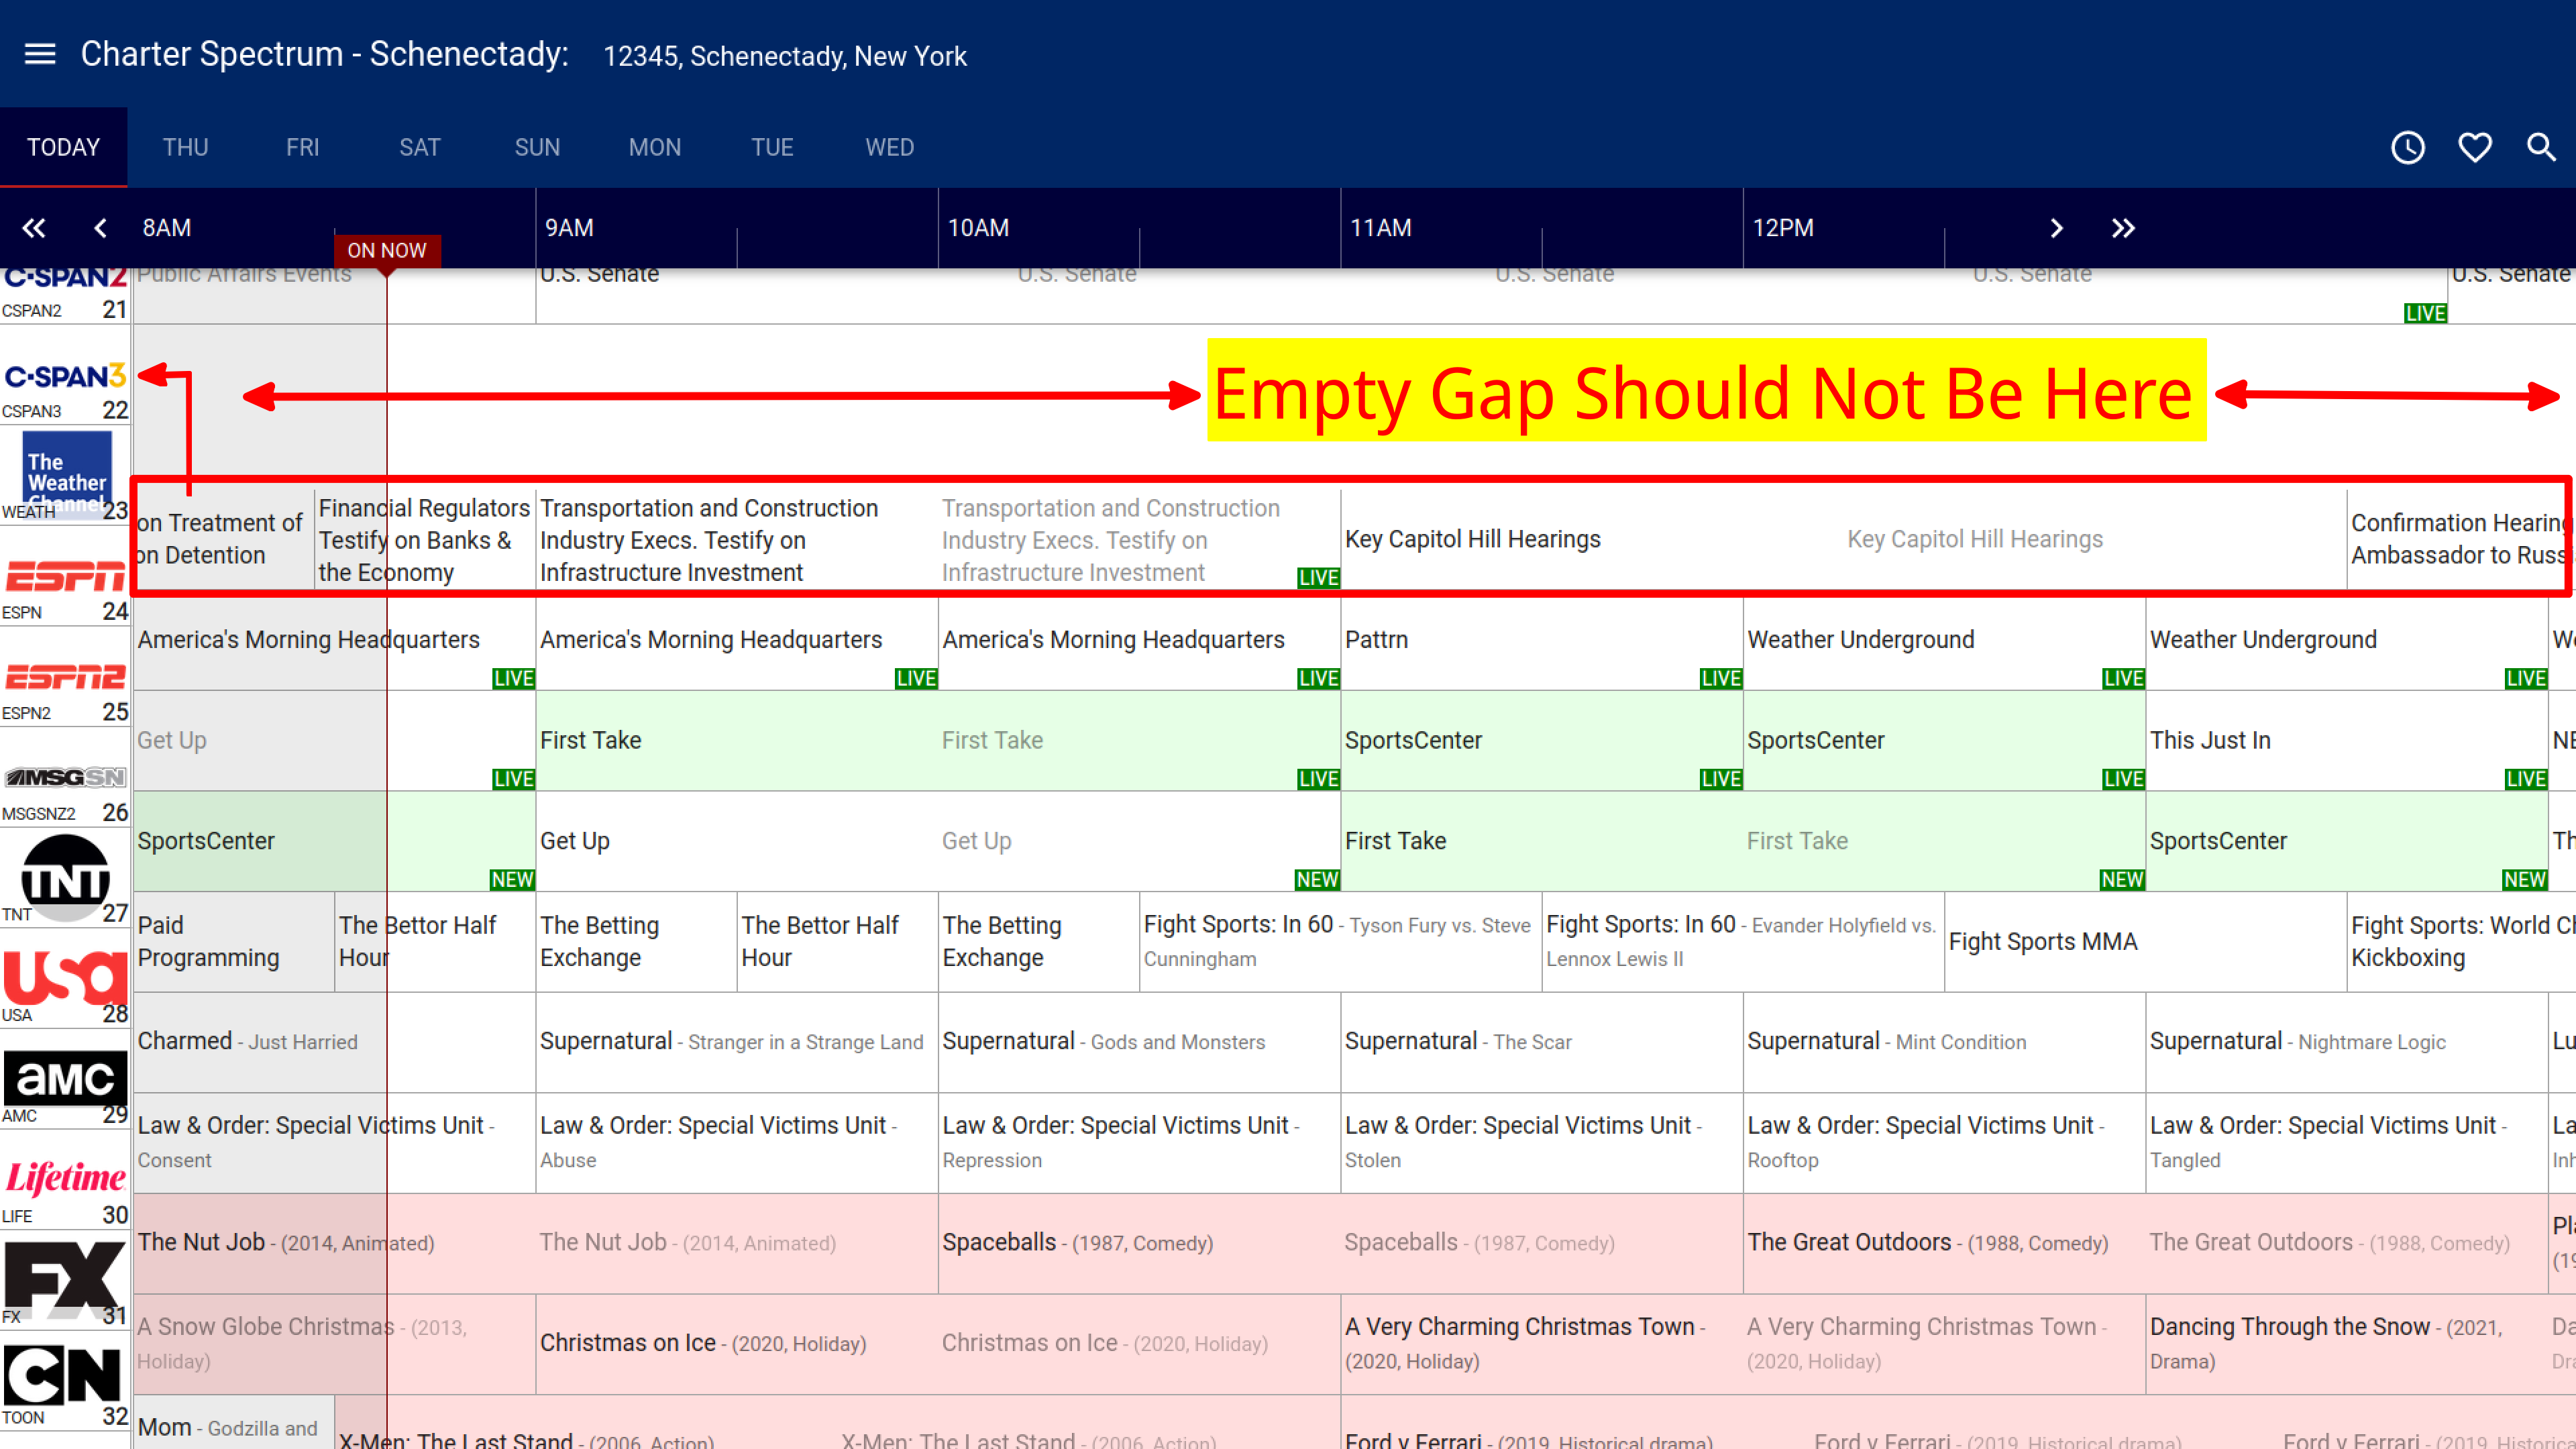Open Financial Regulators Testify on Banks listing

point(425,540)
